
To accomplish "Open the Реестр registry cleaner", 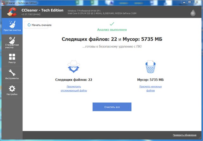I will coord(12,59).
